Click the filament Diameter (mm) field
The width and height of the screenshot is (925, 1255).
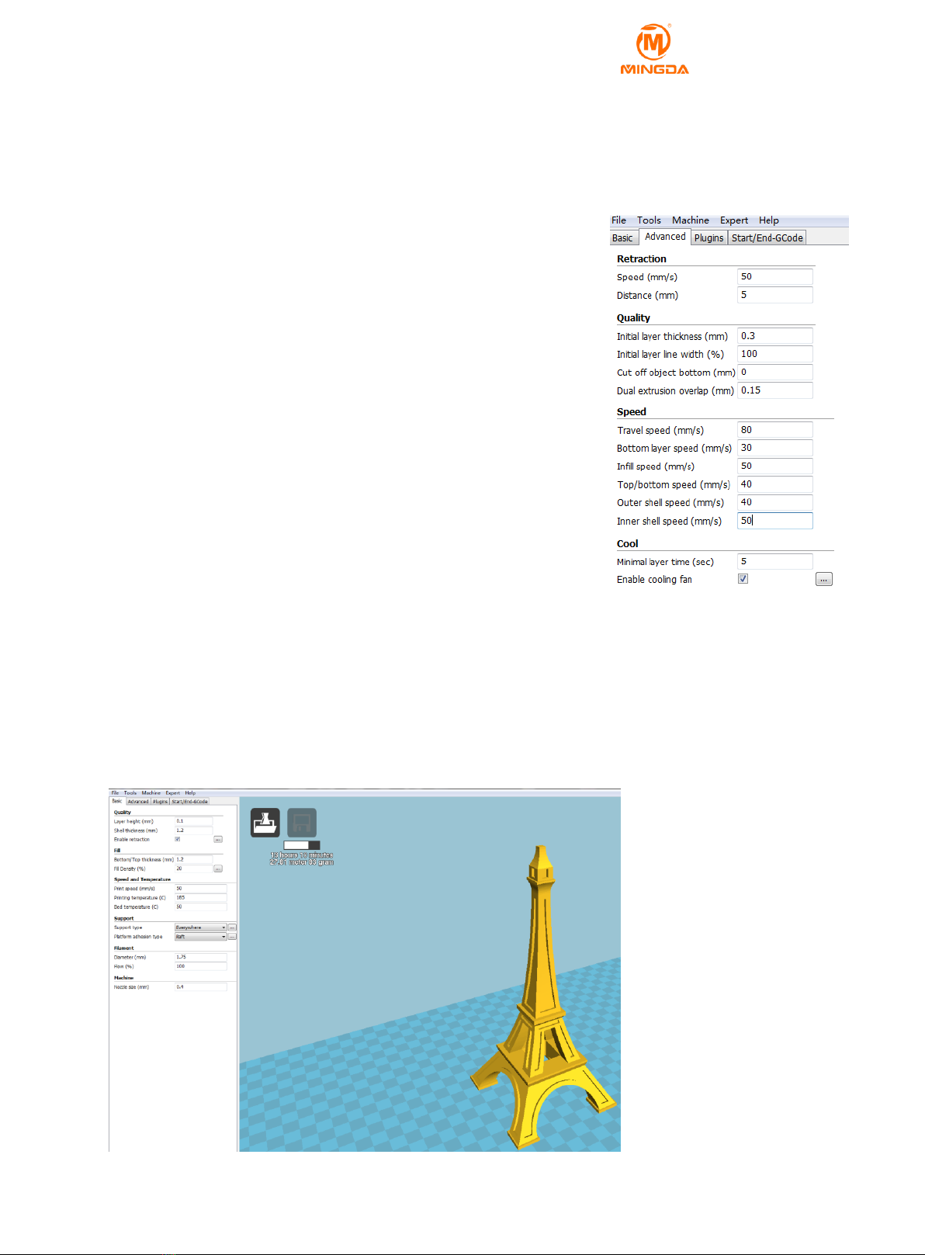[x=201, y=958]
